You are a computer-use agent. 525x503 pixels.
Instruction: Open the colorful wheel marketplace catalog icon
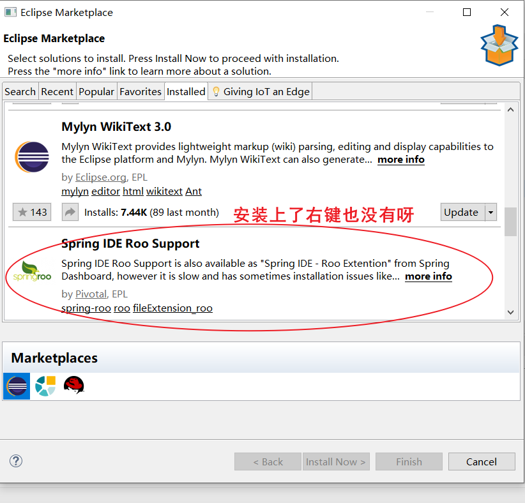click(x=45, y=386)
